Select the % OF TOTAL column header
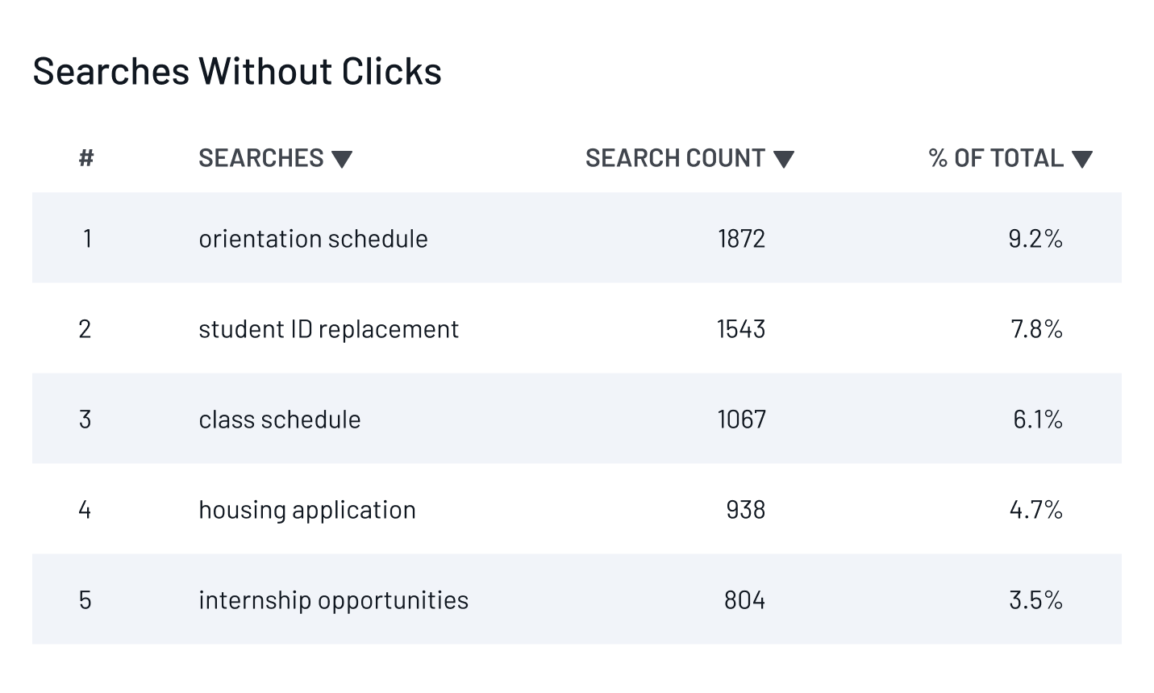 click(997, 158)
